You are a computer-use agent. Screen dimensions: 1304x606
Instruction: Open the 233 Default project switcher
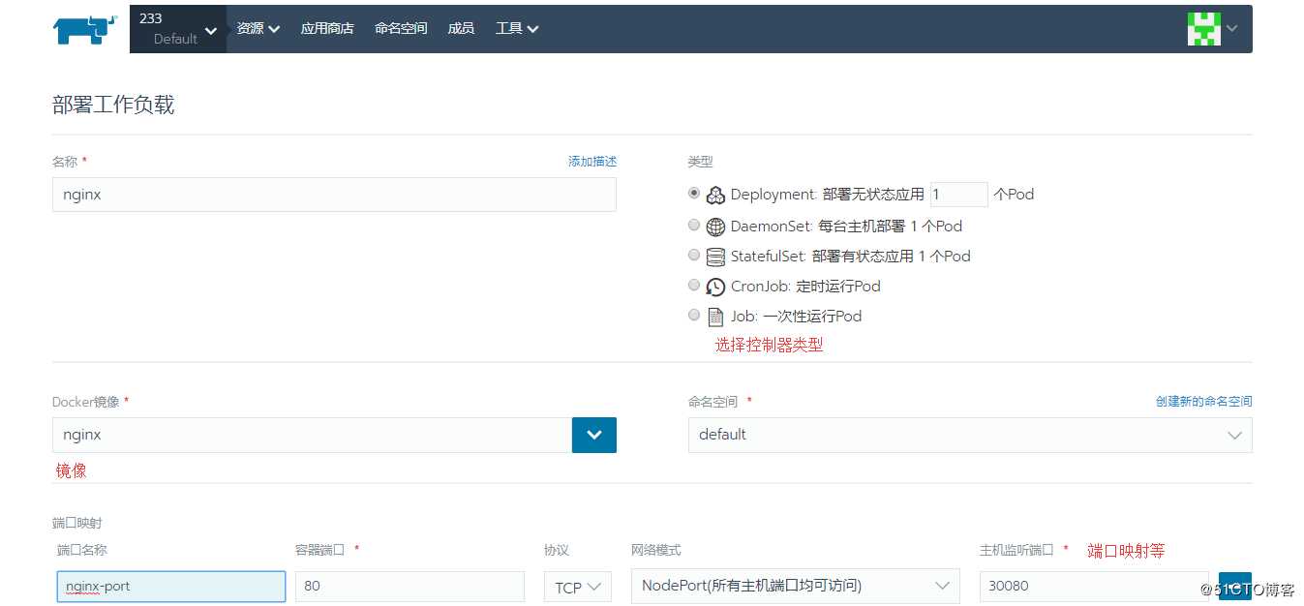pyautogui.click(x=178, y=29)
